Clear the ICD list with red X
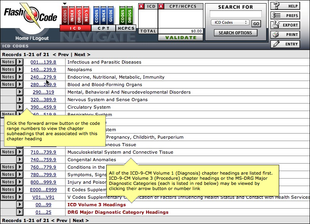Screen dimensions: 310x224 pyautogui.click(x=141, y=6)
